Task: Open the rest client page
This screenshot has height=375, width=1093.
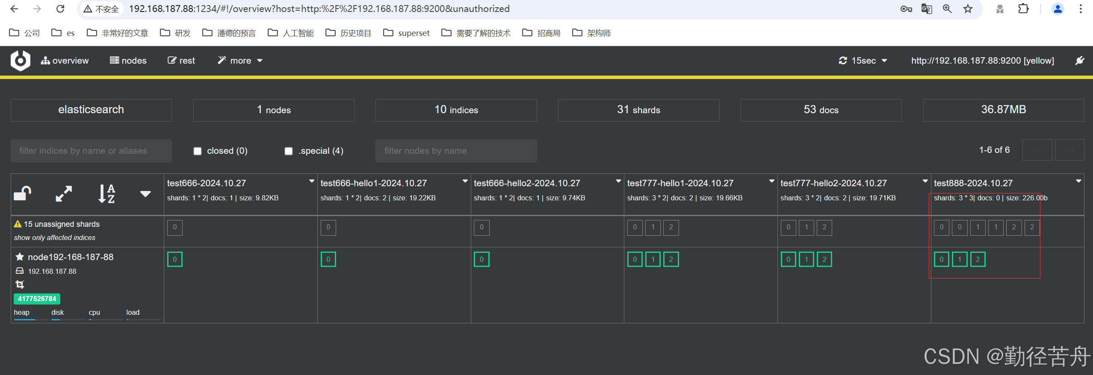Action: pyautogui.click(x=181, y=61)
